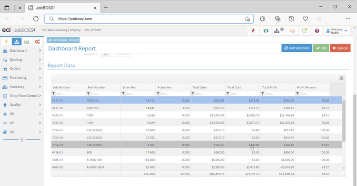Click the $25,950.00 sales for job 4532-01
357x186 pixels.
click(208, 115)
